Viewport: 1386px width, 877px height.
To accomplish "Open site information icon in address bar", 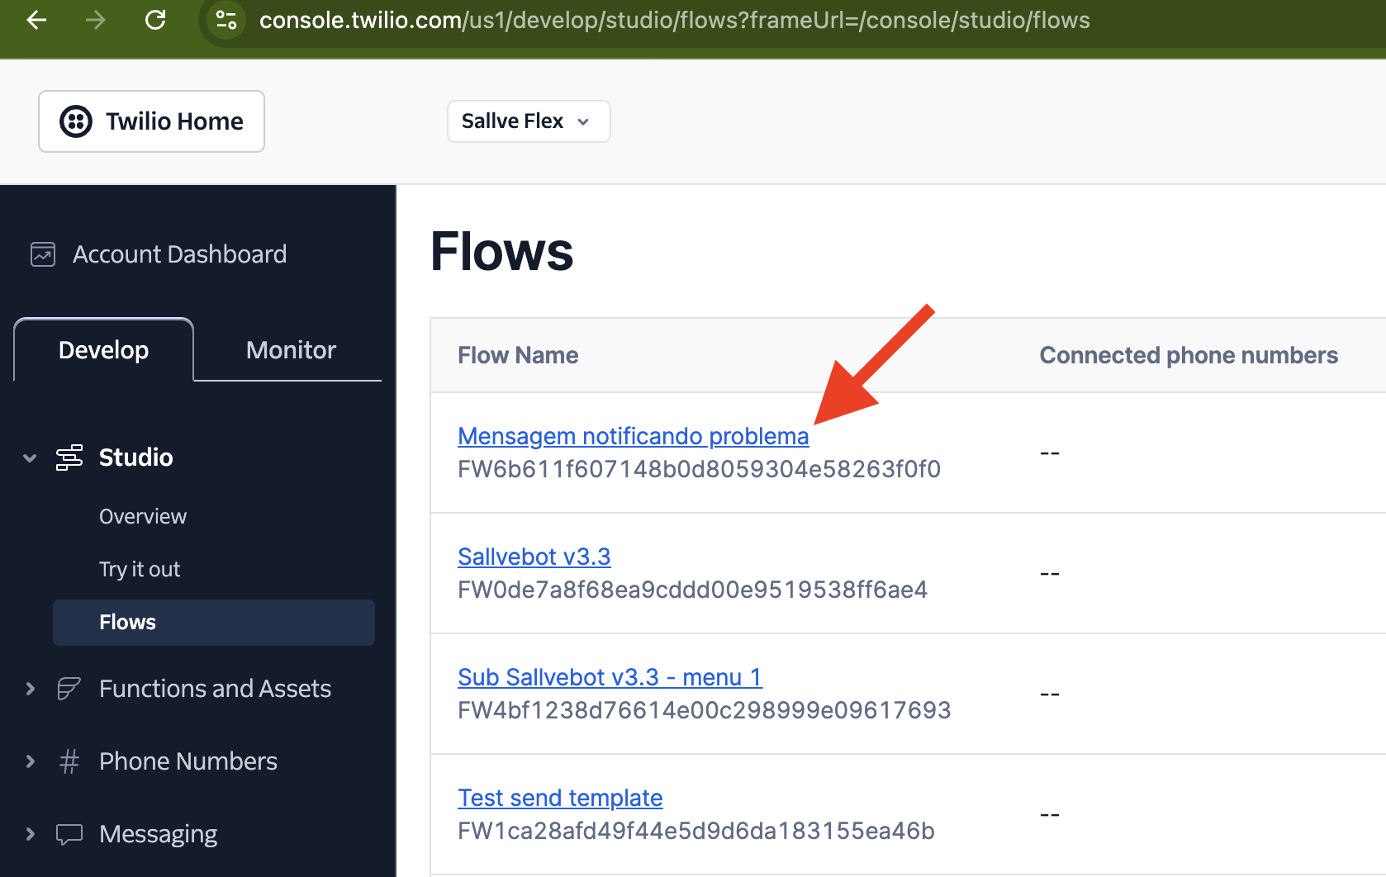I will click(x=226, y=20).
